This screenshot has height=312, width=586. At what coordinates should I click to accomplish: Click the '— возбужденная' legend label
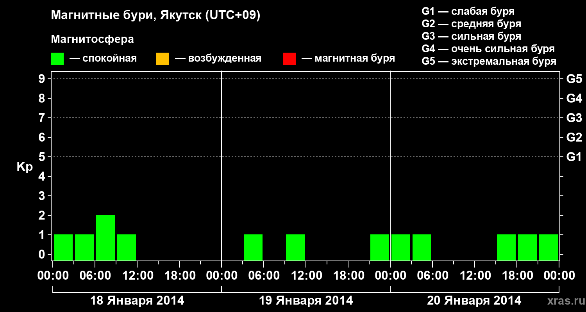pos(218,59)
